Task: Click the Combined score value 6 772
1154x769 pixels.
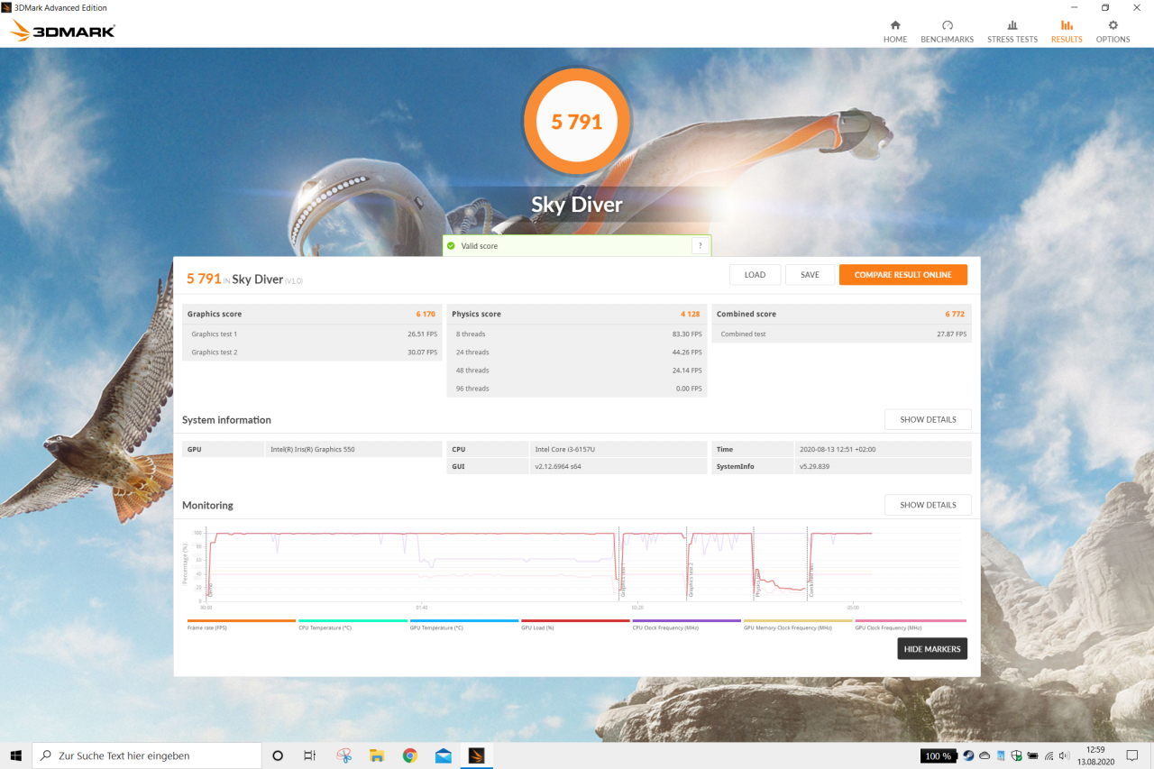Action: pos(955,314)
